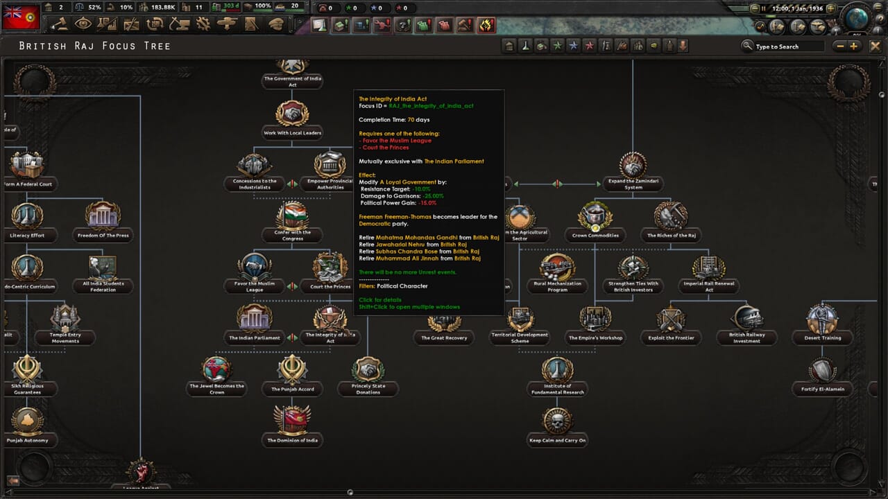Toggle the yellow helmet focus filter
Image resolution: width=888 pixels, height=499 pixels.
pos(653,46)
